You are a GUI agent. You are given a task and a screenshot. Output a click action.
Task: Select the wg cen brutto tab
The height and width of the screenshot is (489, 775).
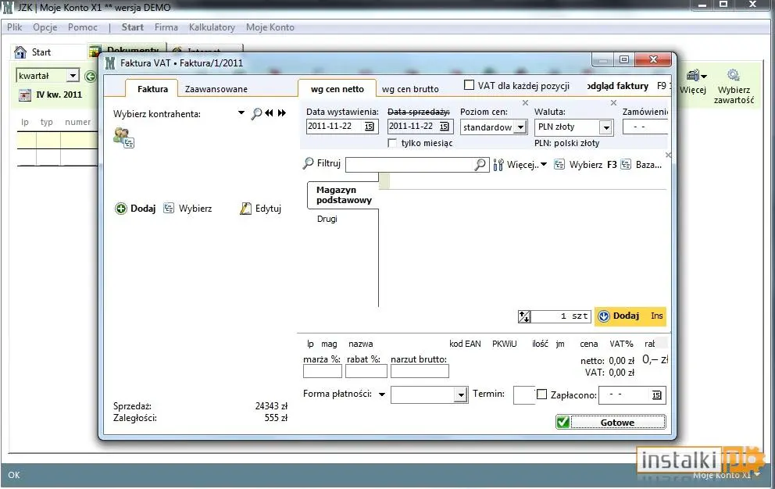coord(410,89)
